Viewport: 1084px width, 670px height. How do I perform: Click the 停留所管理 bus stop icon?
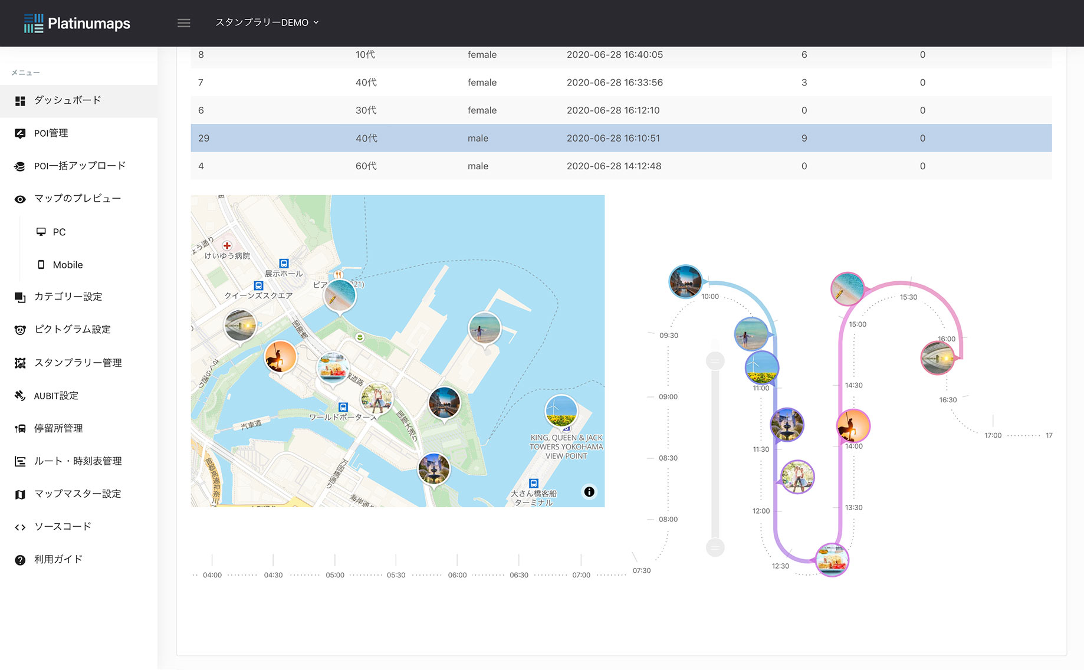20,429
